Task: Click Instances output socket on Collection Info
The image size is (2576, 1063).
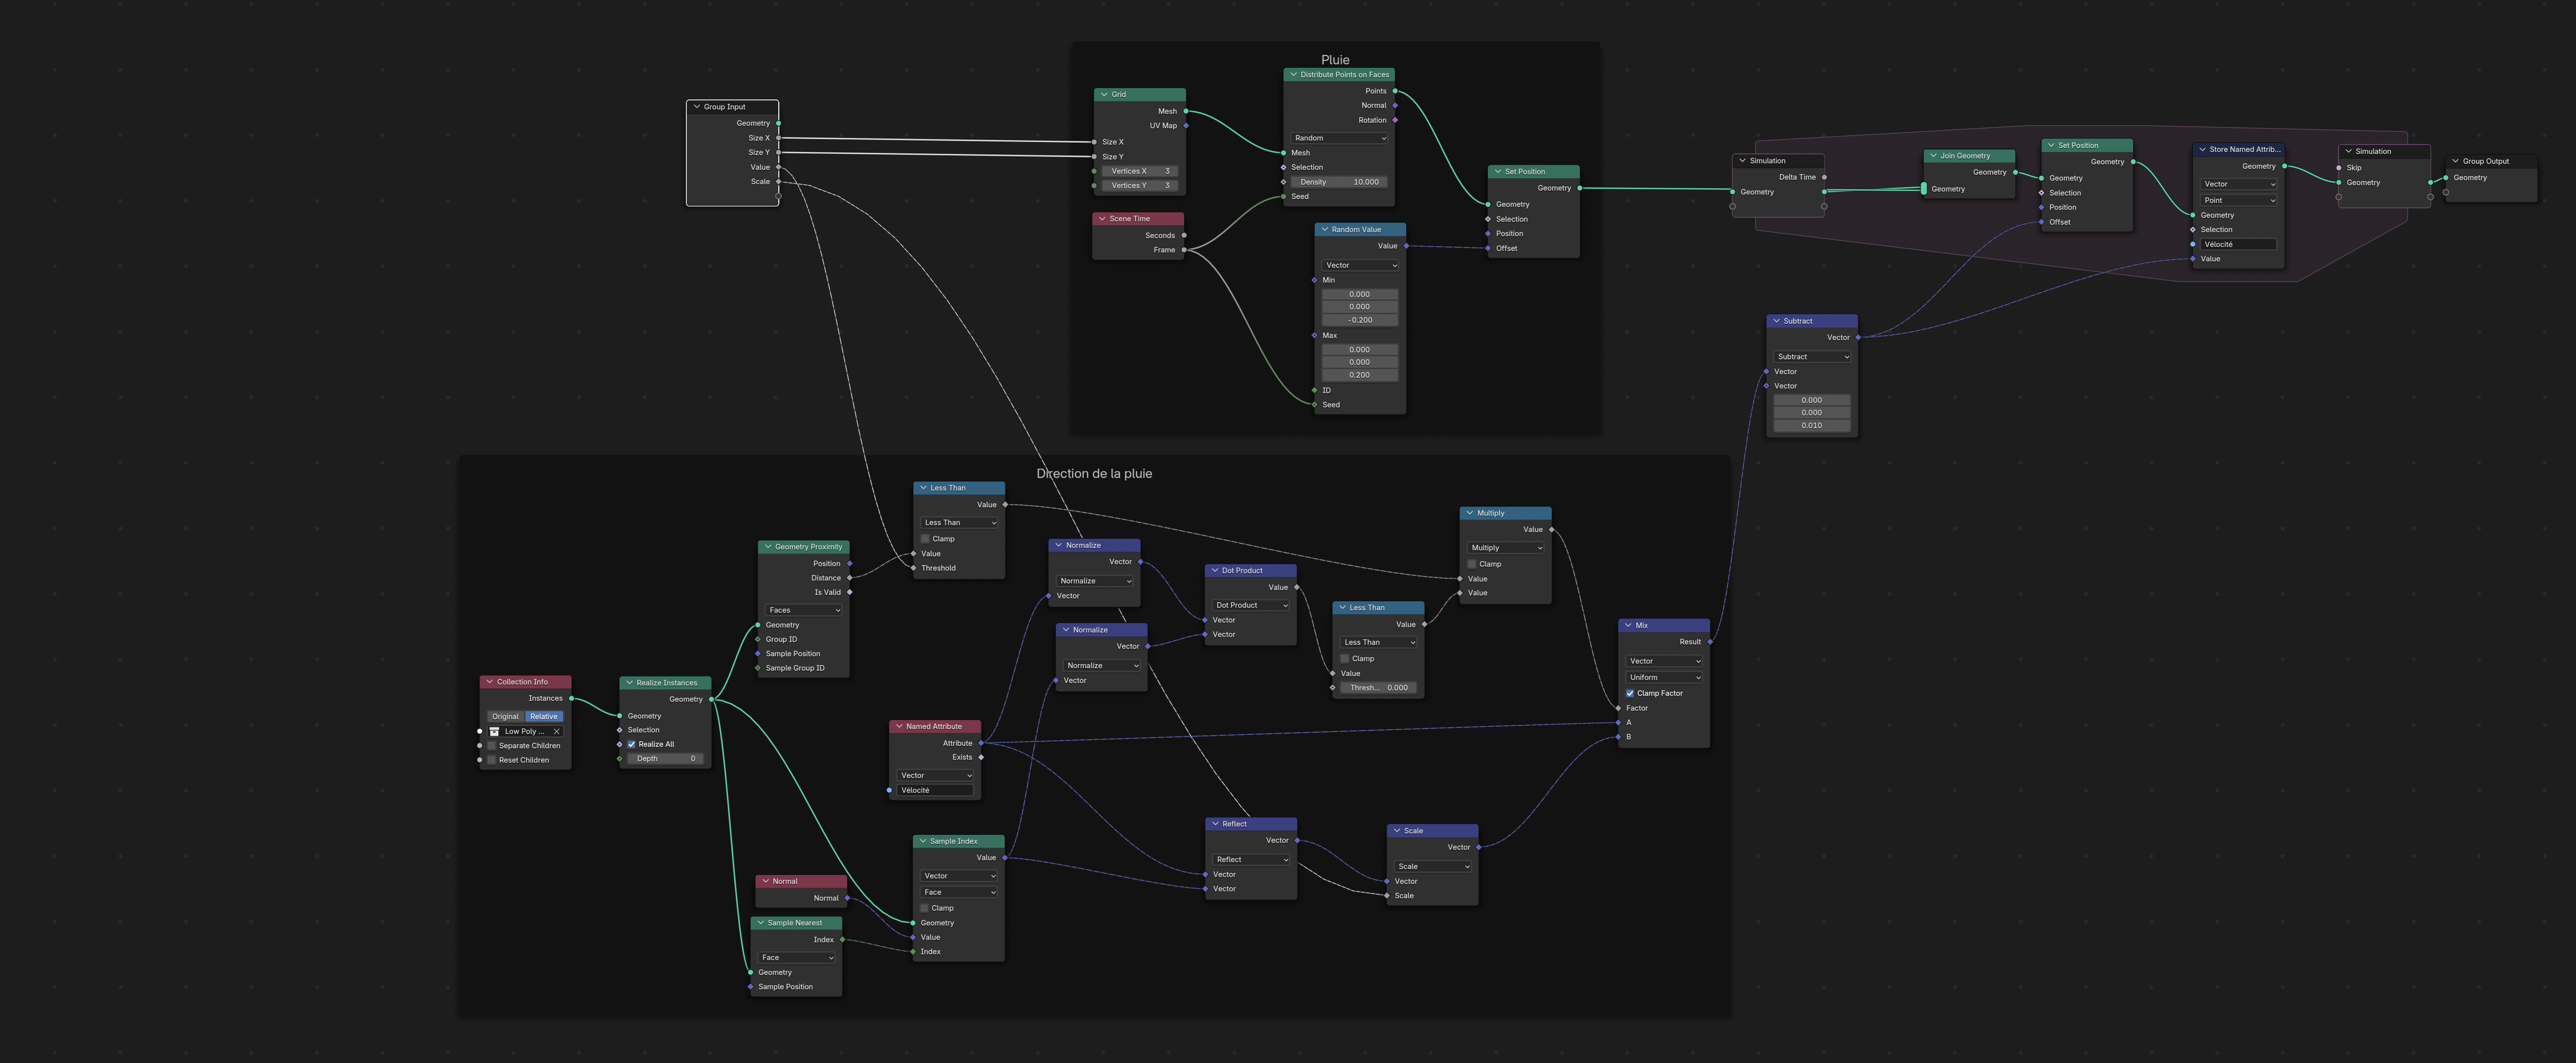Action: tap(571, 698)
